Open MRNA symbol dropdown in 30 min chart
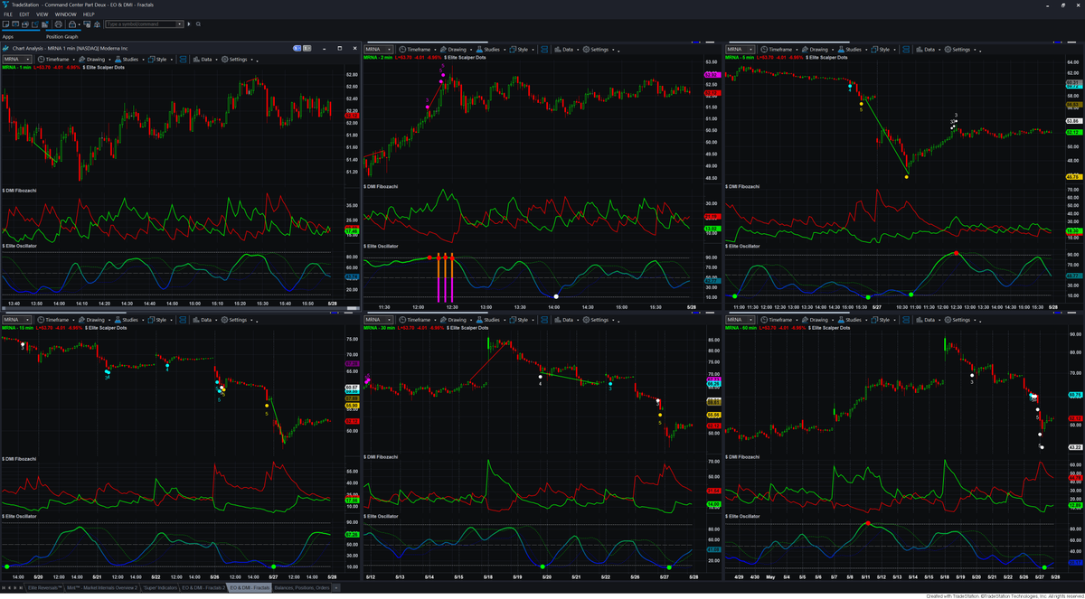Viewport: 1085px width, 599px height. pyautogui.click(x=391, y=320)
